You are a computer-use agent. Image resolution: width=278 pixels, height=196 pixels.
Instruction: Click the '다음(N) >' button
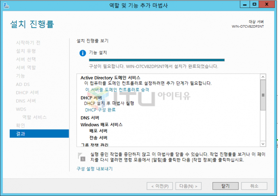(188, 186)
